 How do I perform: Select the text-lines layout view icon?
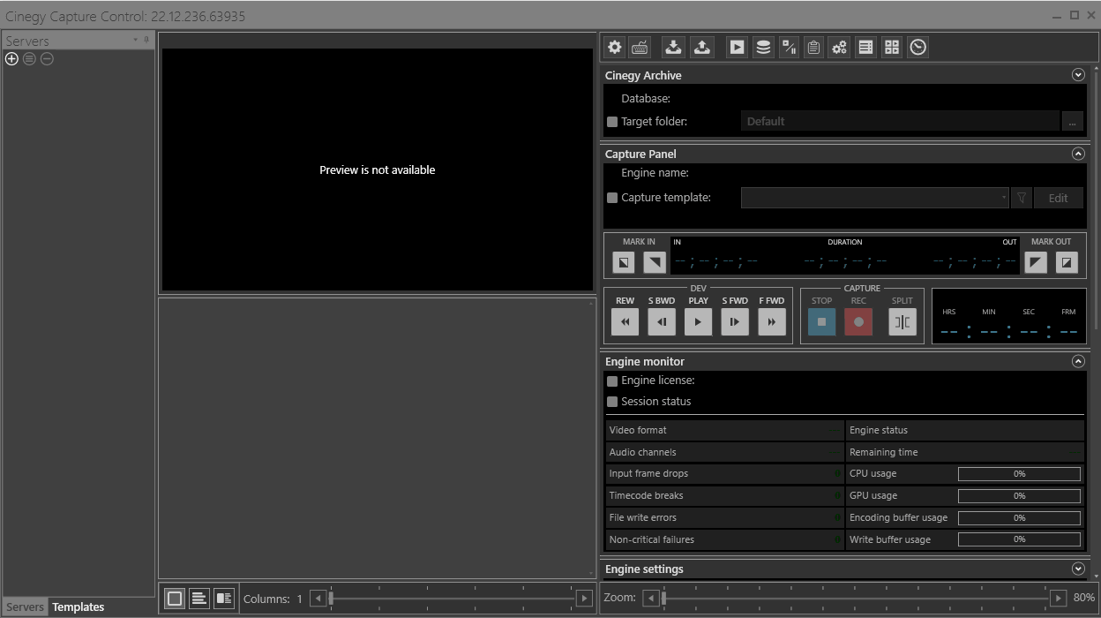point(199,599)
